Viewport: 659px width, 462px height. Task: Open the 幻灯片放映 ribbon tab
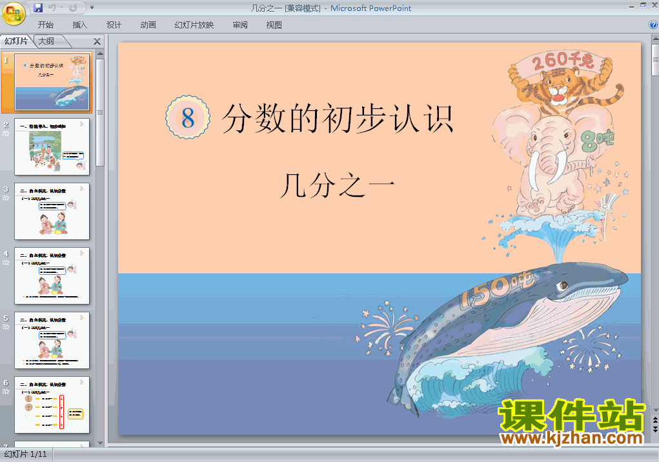(x=194, y=25)
